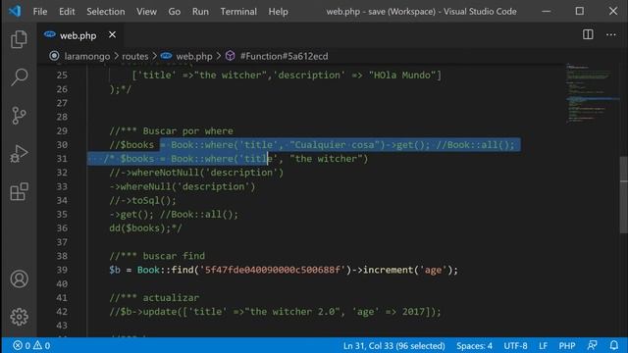Change language mode PHP in status bar

pyautogui.click(x=567, y=345)
